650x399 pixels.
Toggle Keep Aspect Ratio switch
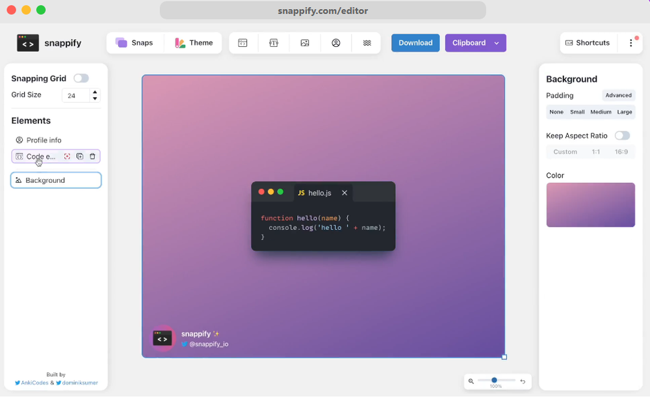[x=622, y=135]
